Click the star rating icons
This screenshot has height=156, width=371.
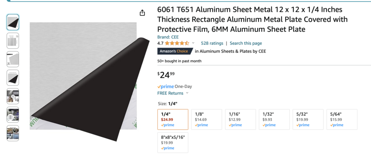(177, 43)
